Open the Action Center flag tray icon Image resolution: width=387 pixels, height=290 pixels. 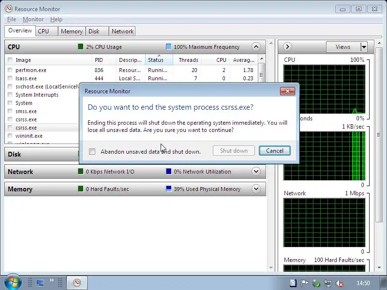[x=304, y=283]
